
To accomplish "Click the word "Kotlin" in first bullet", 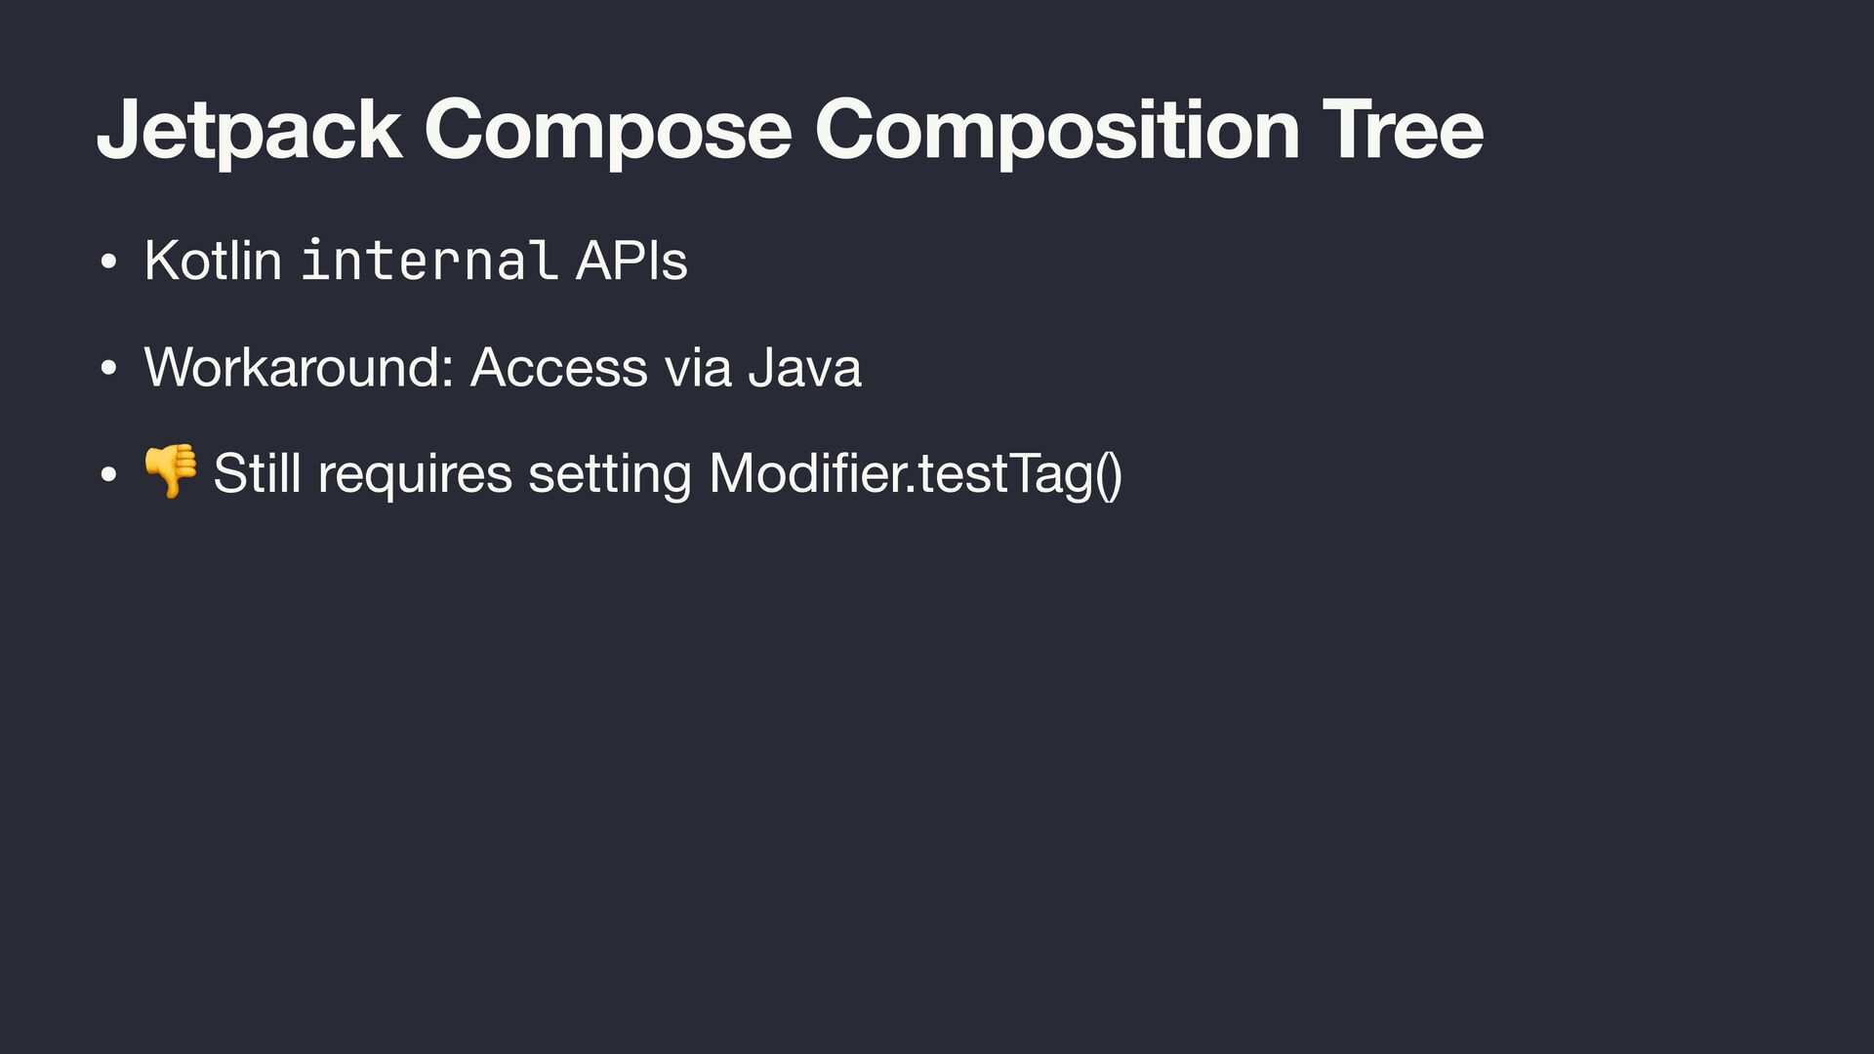I will (213, 261).
